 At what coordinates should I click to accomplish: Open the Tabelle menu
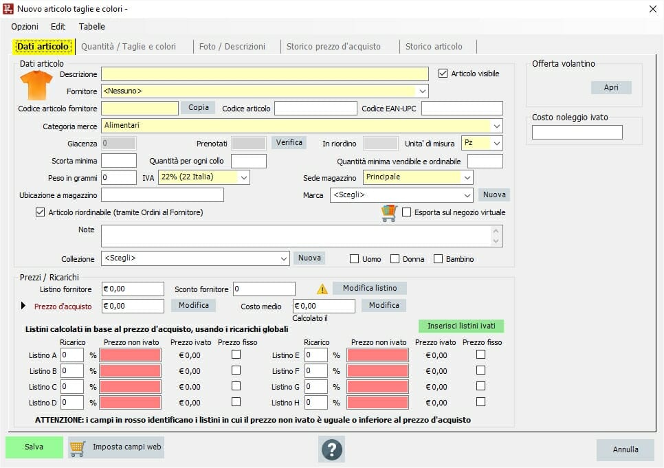tap(92, 26)
